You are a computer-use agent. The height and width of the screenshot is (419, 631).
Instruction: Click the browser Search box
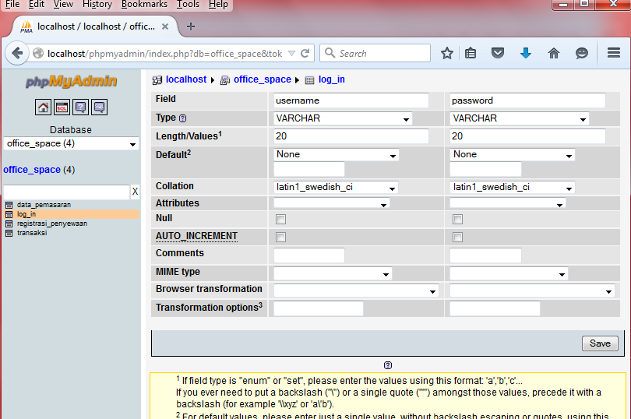coord(375,53)
